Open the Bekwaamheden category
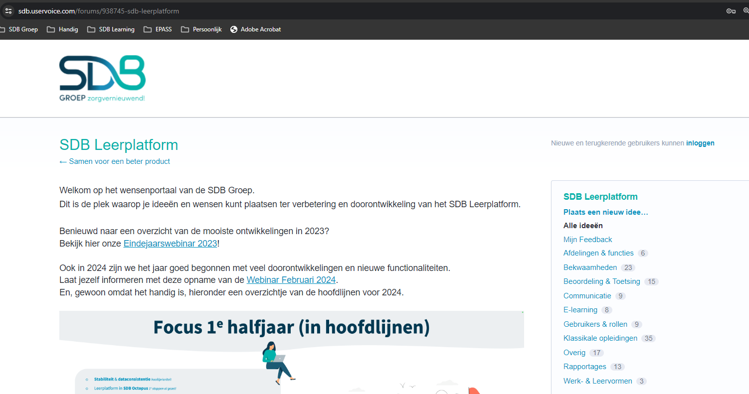The image size is (749, 394). click(590, 267)
